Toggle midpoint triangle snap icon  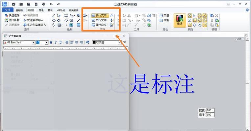point(190,25)
